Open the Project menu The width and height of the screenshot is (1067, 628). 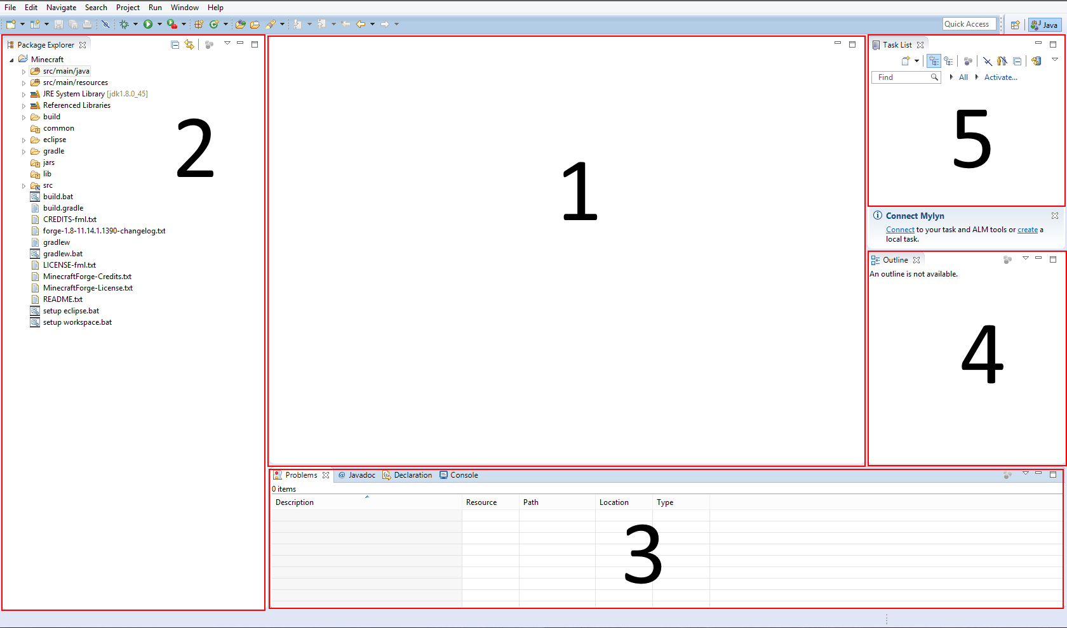coord(128,8)
